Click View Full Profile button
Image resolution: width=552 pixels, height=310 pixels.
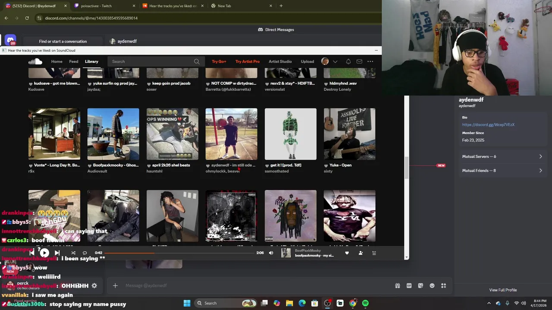click(503, 290)
